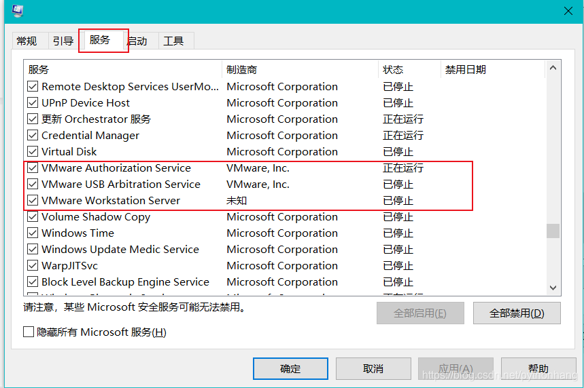Viewport: 584px width, 388px height.
Task: Select the Credential Manager row text
Action: [x=90, y=136]
